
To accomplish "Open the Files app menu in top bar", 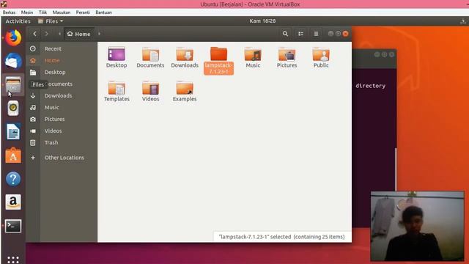I will 51,21.
